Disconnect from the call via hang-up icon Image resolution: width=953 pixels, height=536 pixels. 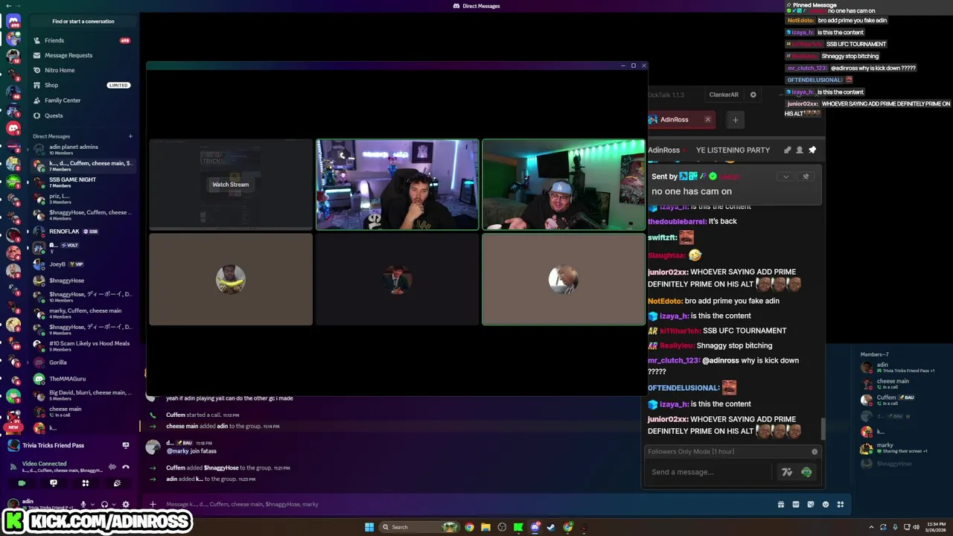pyautogui.click(x=126, y=467)
